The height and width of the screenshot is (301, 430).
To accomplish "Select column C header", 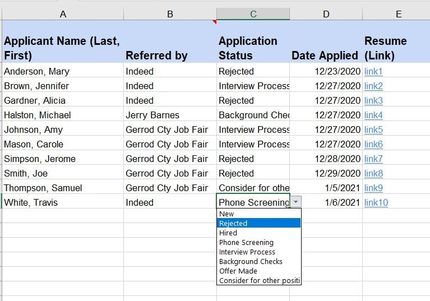I will click(253, 14).
